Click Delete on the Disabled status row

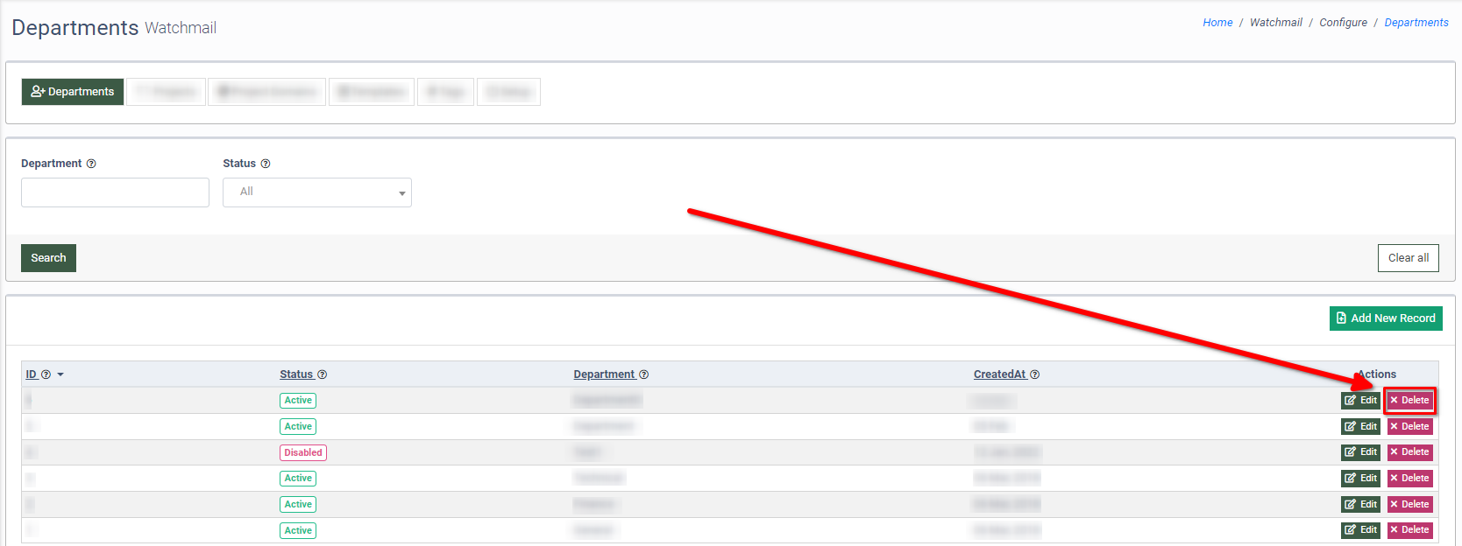(1409, 452)
